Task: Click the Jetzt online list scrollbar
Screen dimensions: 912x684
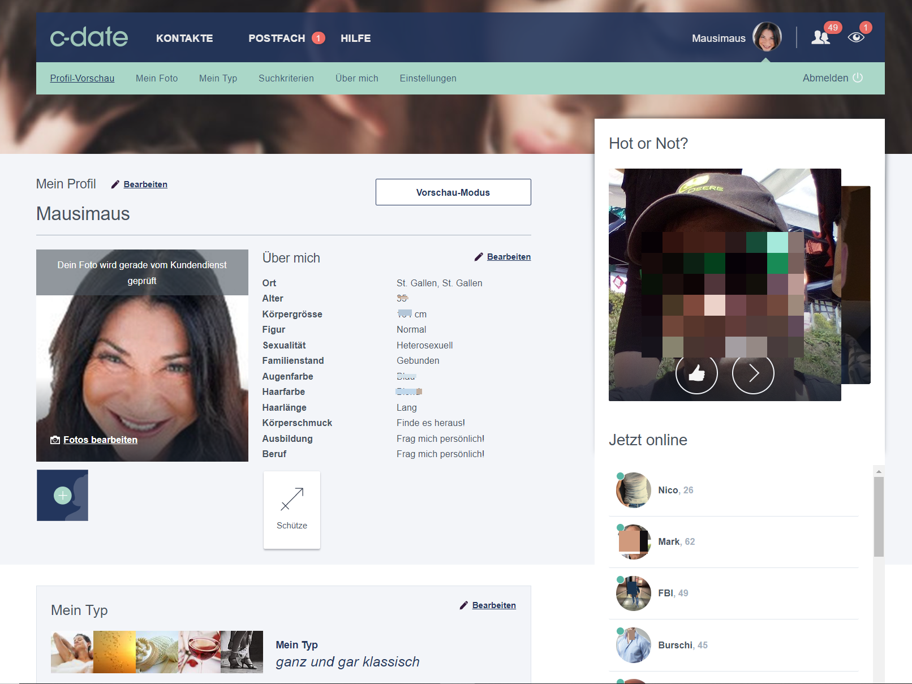Action: point(879,516)
